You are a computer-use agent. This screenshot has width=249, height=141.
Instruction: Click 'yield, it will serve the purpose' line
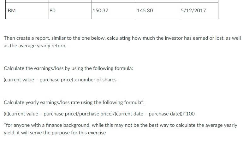(x=55, y=133)
